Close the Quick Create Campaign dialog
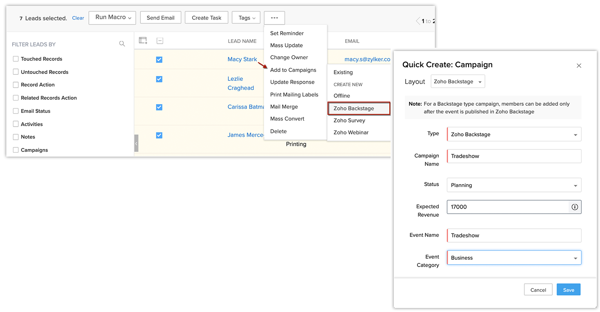The height and width of the screenshot is (312, 600). click(x=579, y=65)
